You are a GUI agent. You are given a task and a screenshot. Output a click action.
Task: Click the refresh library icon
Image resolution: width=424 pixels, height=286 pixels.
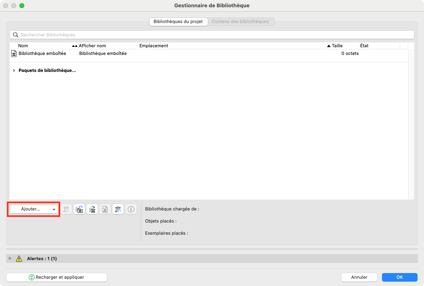click(118, 209)
